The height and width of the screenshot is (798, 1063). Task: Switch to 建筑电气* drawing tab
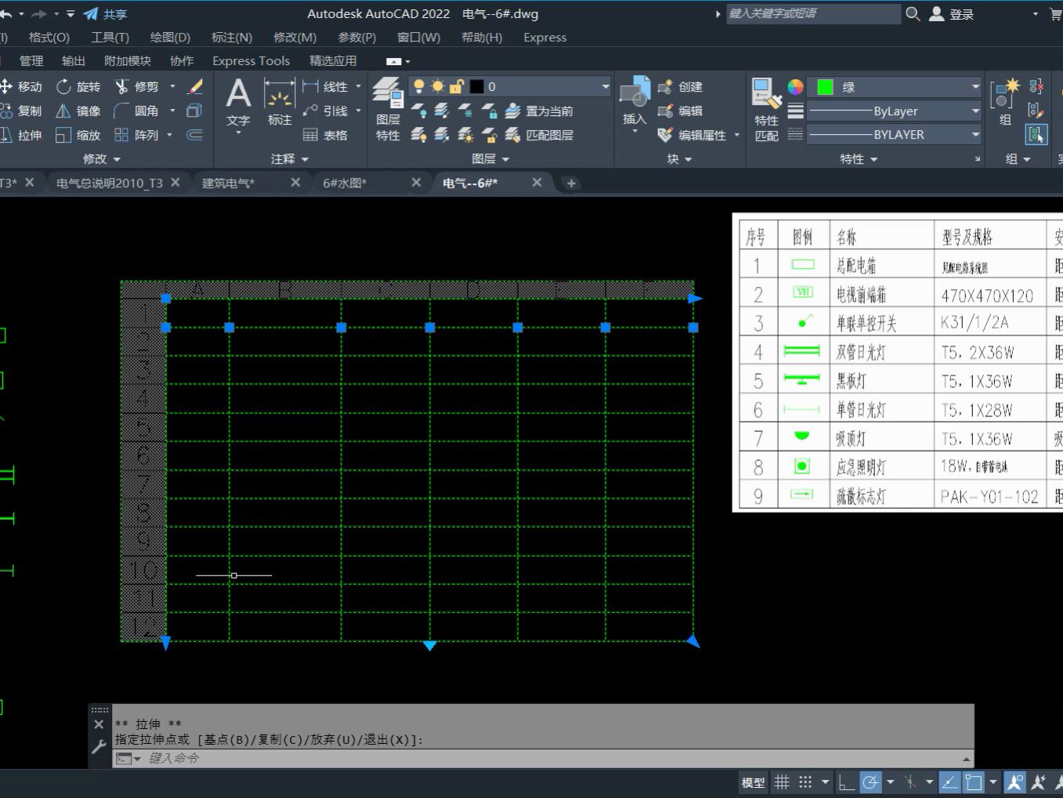229,183
